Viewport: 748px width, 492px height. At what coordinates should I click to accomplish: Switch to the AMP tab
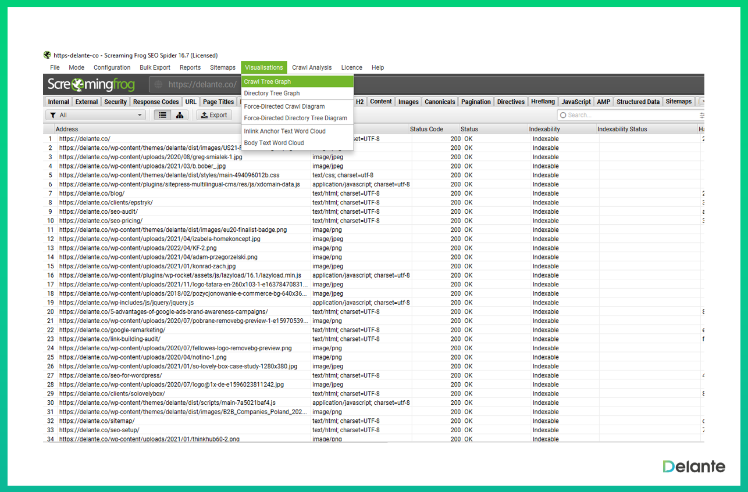(x=604, y=102)
